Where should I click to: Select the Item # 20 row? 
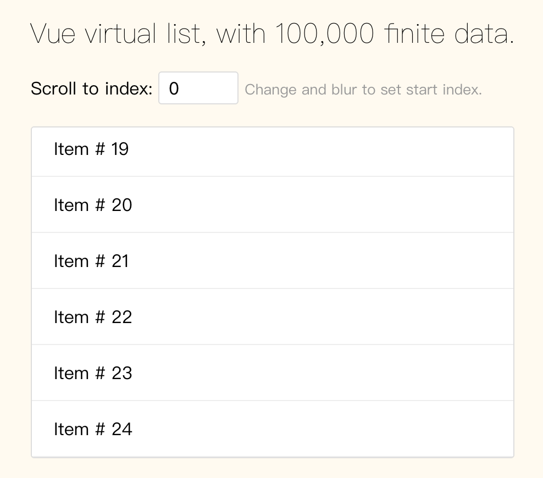273,205
